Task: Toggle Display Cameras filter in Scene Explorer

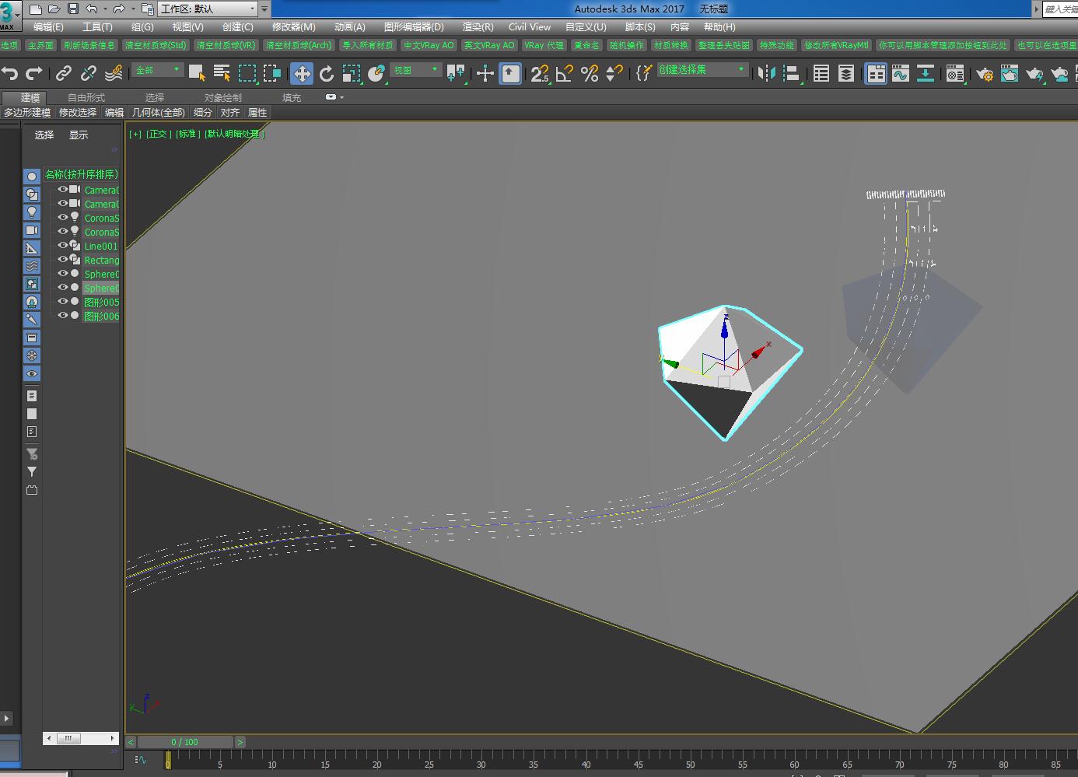Action: [x=32, y=230]
